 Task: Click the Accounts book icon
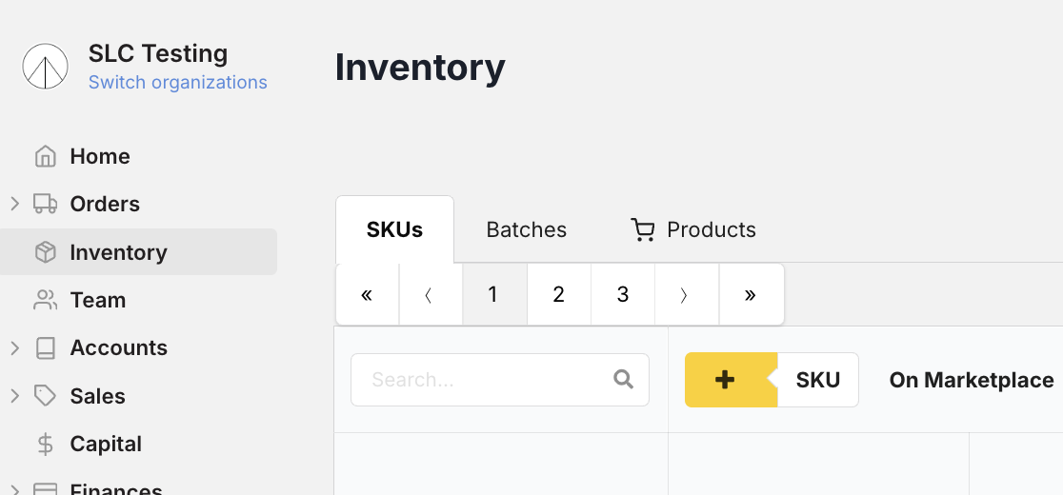tap(45, 348)
